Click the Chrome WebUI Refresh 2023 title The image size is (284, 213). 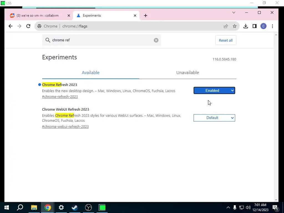pyautogui.click(x=65, y=109)
